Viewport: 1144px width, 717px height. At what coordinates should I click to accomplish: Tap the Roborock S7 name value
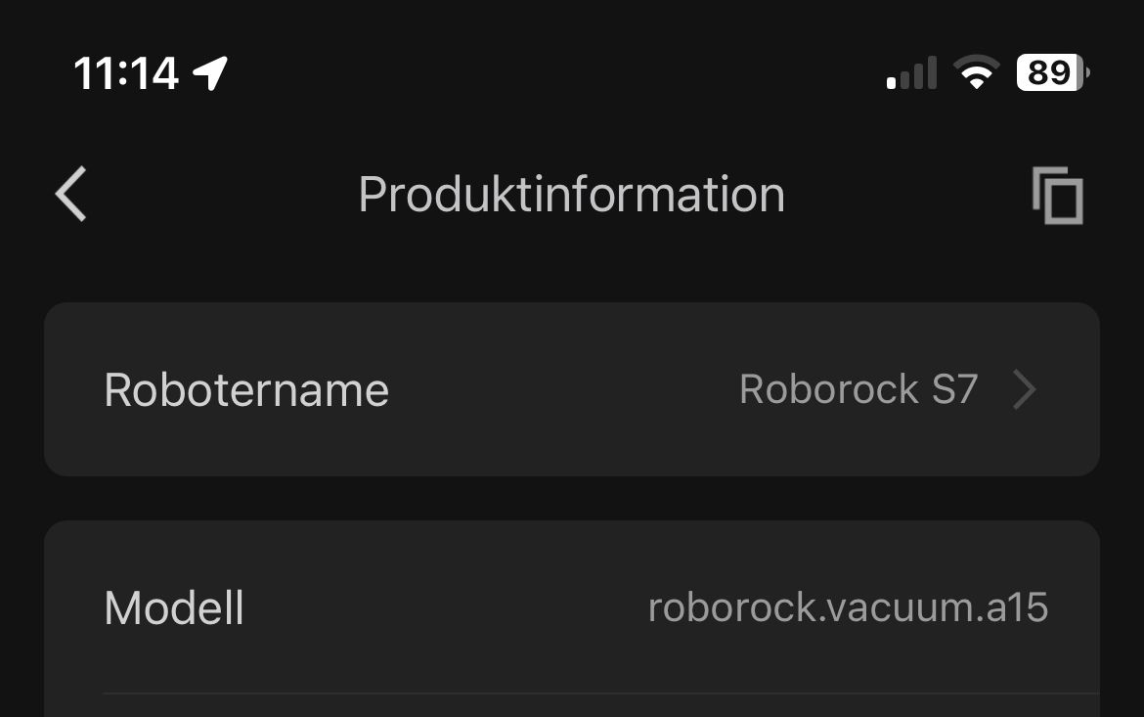click(x=858, y=388)
